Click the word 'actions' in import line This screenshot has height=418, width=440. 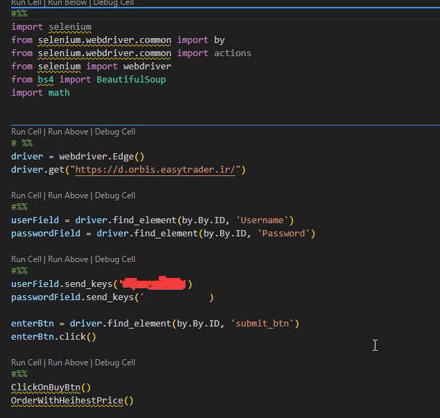[232, 53]
